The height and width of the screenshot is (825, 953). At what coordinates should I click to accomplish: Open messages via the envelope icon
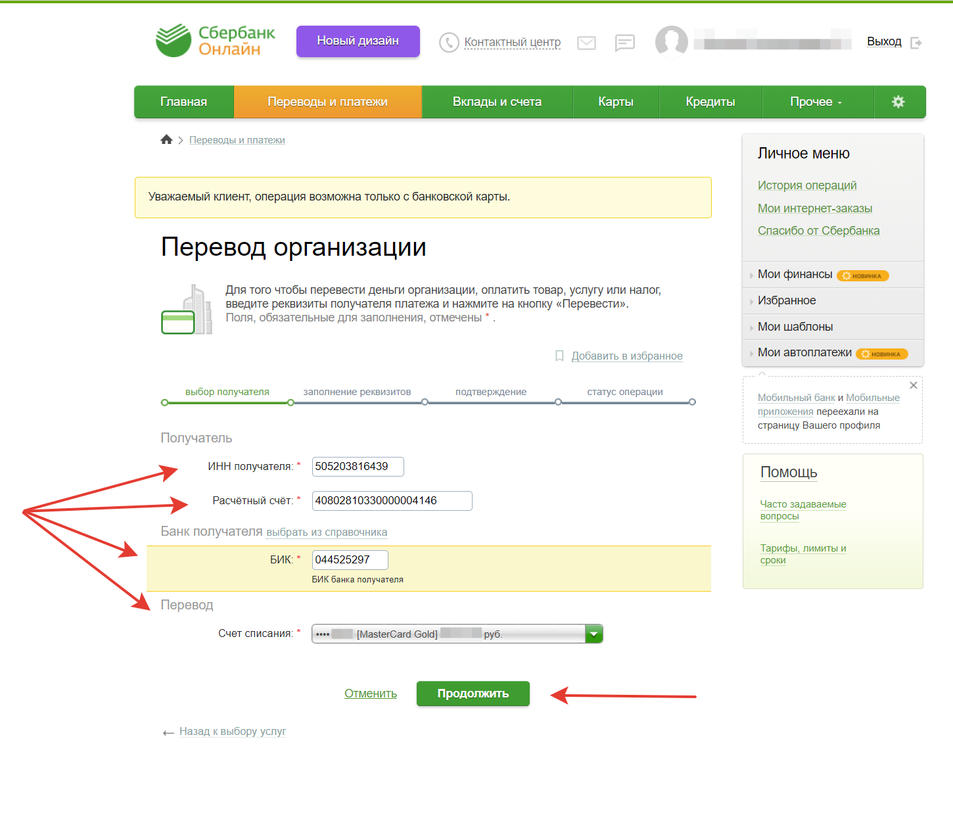[x=586, y=43]
